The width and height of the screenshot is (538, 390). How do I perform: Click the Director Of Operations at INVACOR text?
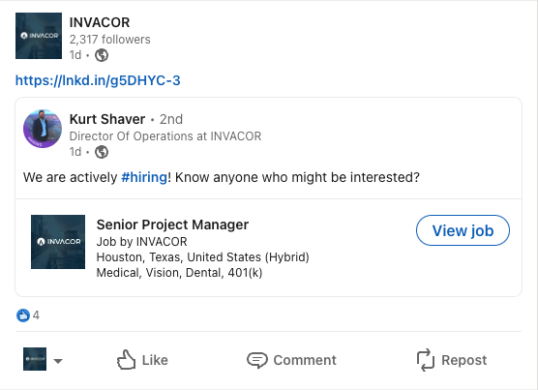tap(165, 136)
